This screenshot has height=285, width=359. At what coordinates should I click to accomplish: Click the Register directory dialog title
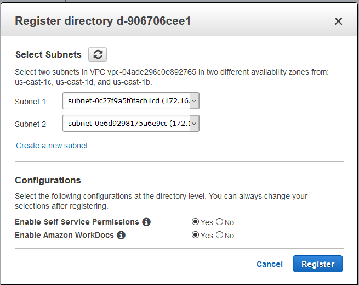102,21
